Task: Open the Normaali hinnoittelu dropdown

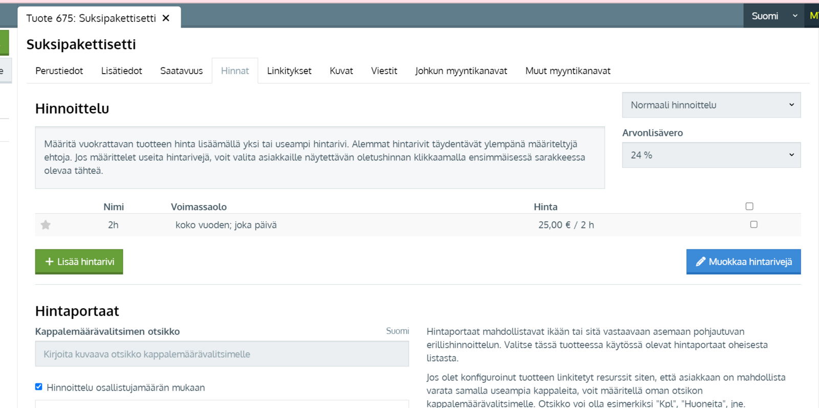Action: [711, 105]
